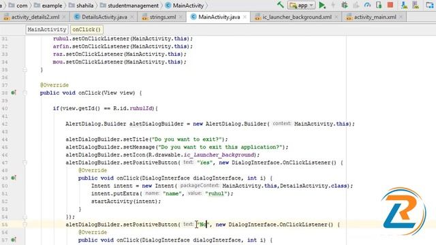
Task: Click the com breadcrumb folder
Action: tap(18, 5)
